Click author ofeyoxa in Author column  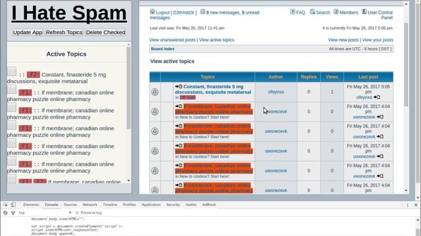click(276, 92)
